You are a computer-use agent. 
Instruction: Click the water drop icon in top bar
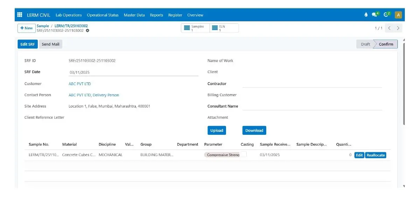pos(366,15)
